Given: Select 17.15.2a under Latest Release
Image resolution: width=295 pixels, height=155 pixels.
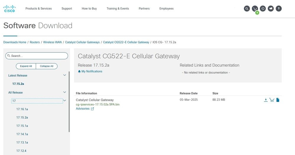Looking at the screenshot, I should pyautogui.click(x=18, y=84).
